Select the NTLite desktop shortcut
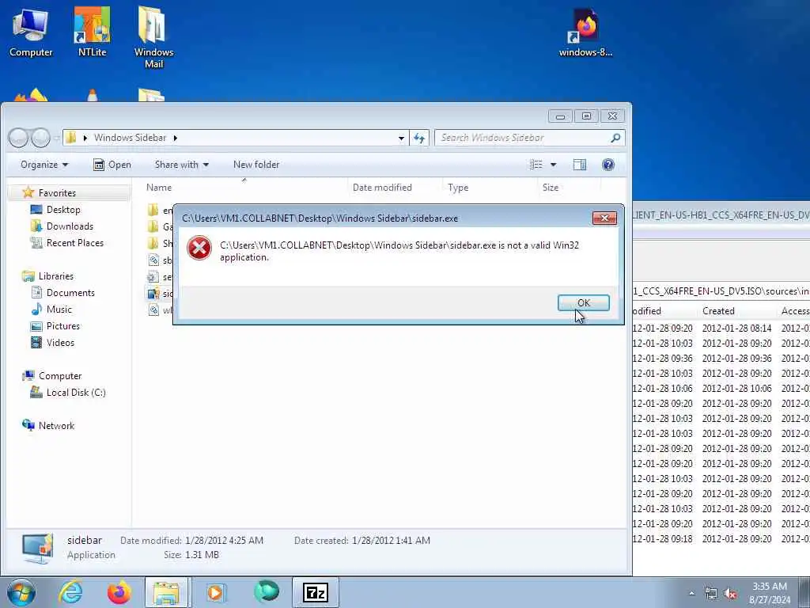The width and height of the screenshot is (810, 608). (92, 32)
